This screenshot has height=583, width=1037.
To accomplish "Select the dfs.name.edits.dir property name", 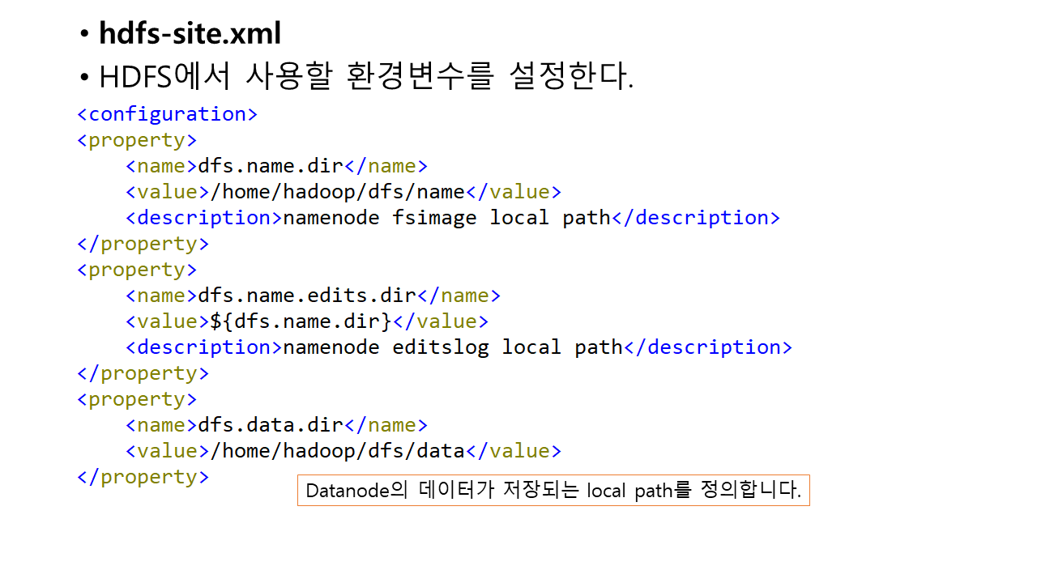I will (x=307, y=296).
